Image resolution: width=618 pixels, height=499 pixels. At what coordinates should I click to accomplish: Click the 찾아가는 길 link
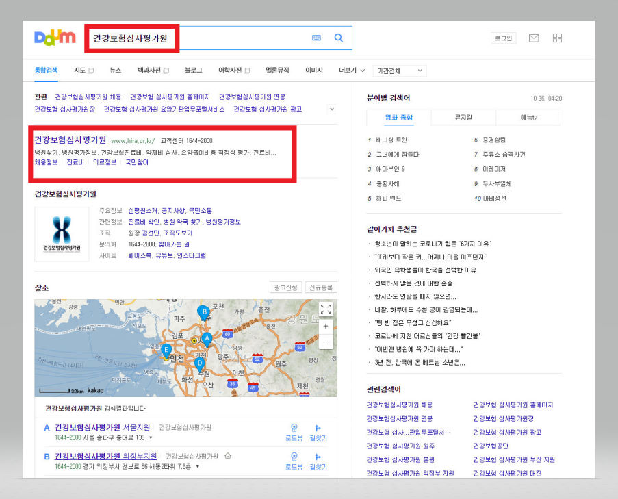[x=174, y=244]
